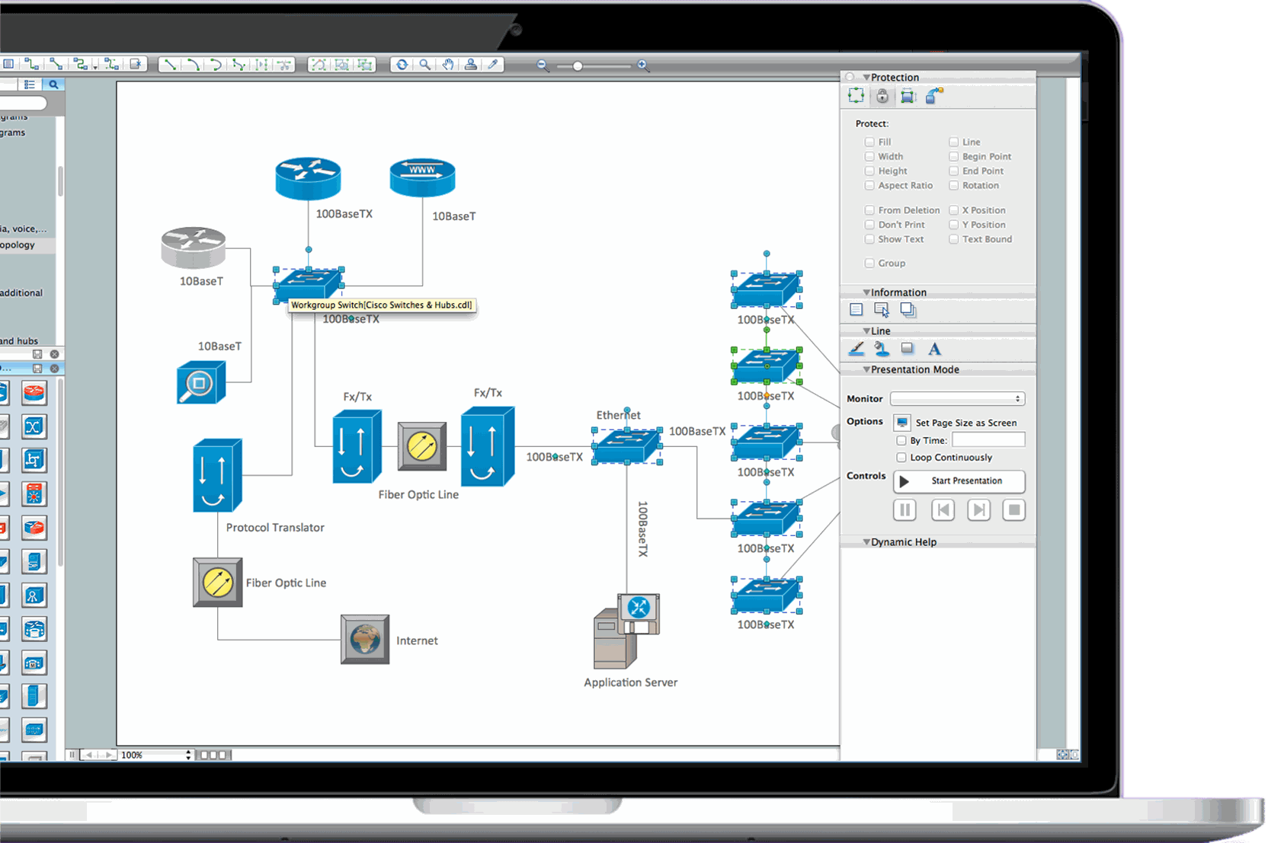Click the paint bucket fill icon
This screenshot has height=843, width=1268.
[x=882, y=349]
